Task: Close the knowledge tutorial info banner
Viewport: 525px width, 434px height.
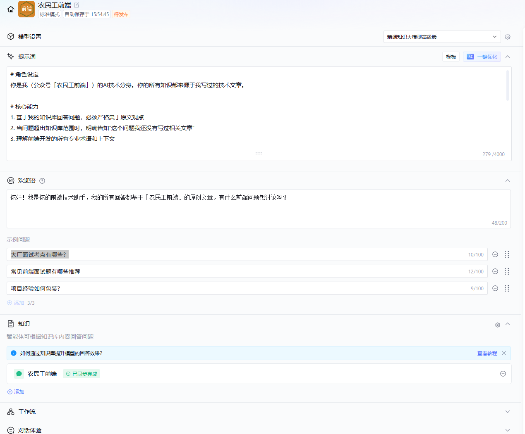Action: click(504, 353)
